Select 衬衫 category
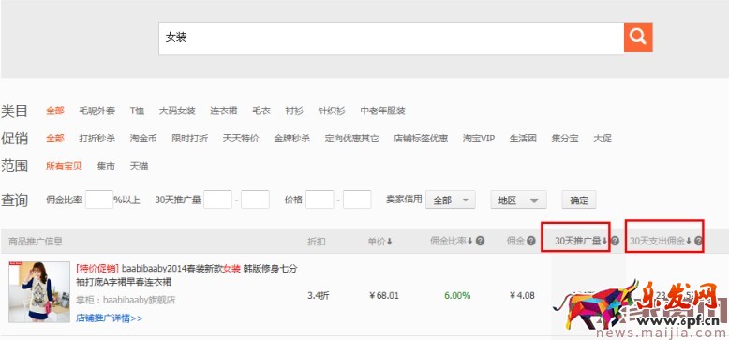729x340 pixels. (x=294, y=111)
